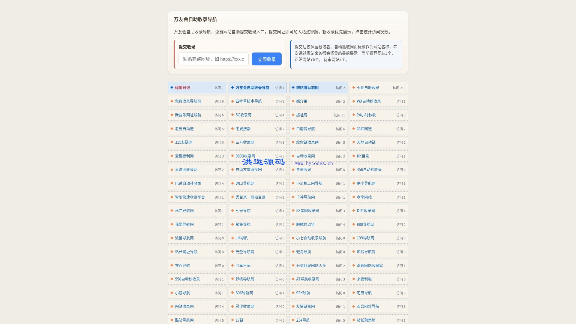Click the diamond icon next to 抓址网
This screenshot has width=576, height=324.
tap(293, 115)
